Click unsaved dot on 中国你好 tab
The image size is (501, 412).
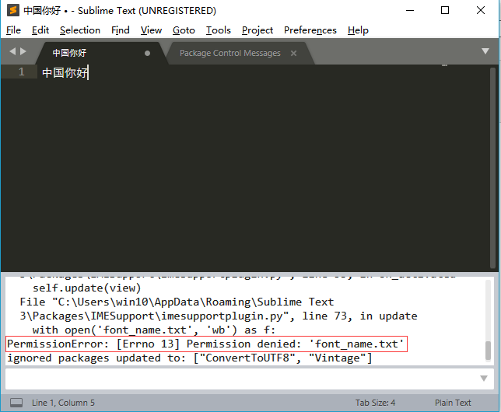[x=147, y=54]
